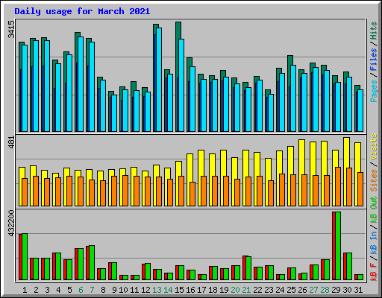Select the cyan Pages bar for day 6
Viewport: 382px width, 298px height.
[81, 84]
